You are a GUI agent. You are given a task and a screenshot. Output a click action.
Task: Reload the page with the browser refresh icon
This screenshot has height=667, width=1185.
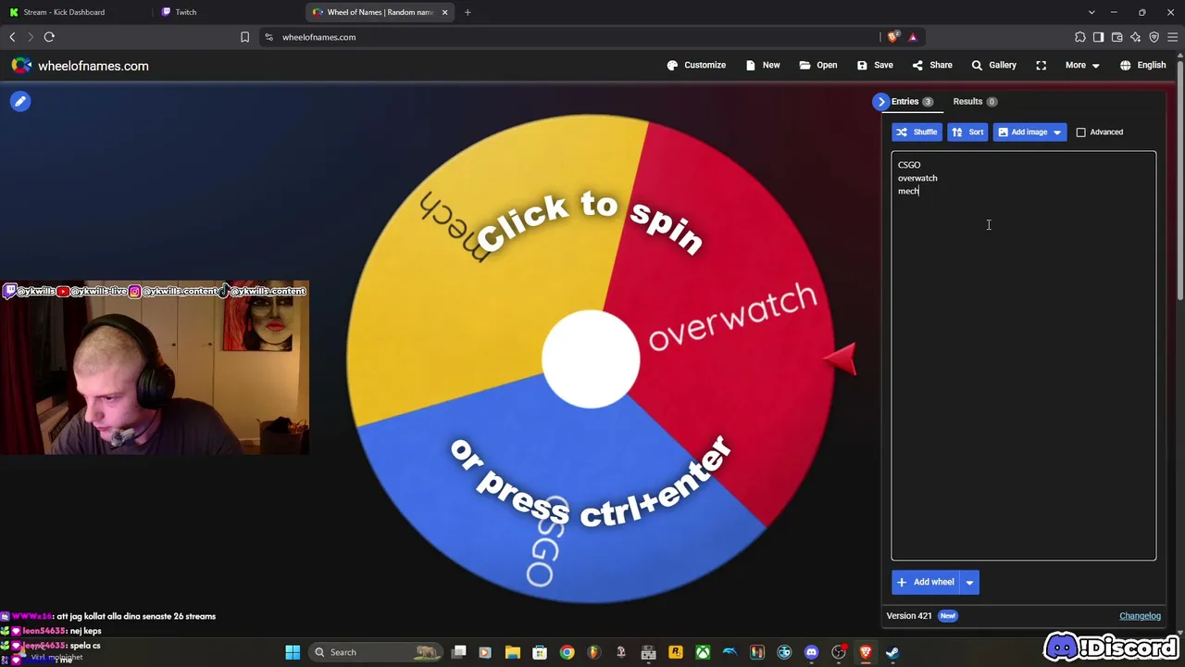(x=49, y=37)
